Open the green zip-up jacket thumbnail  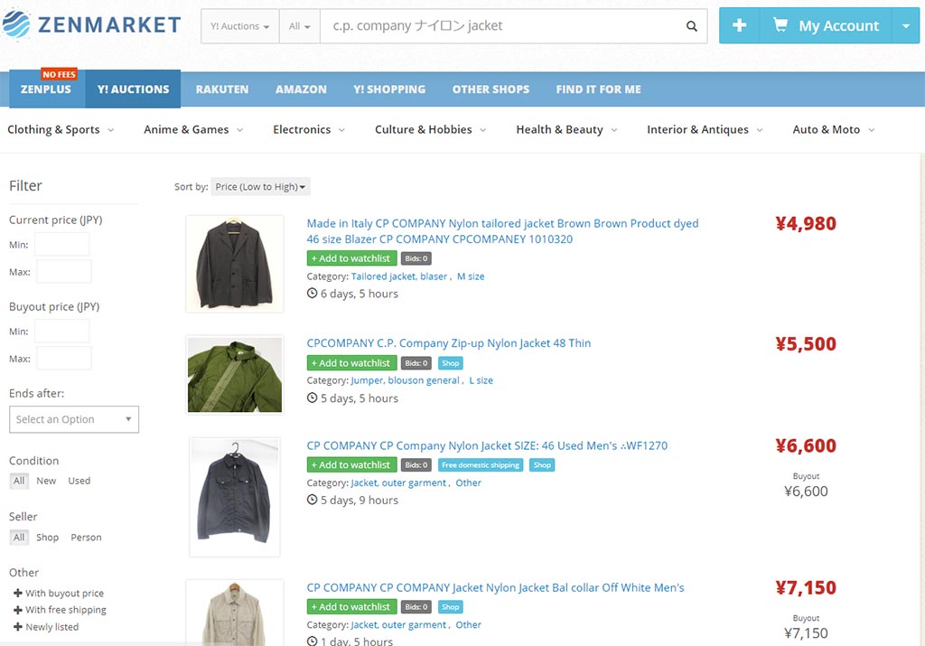coord(235,375)
